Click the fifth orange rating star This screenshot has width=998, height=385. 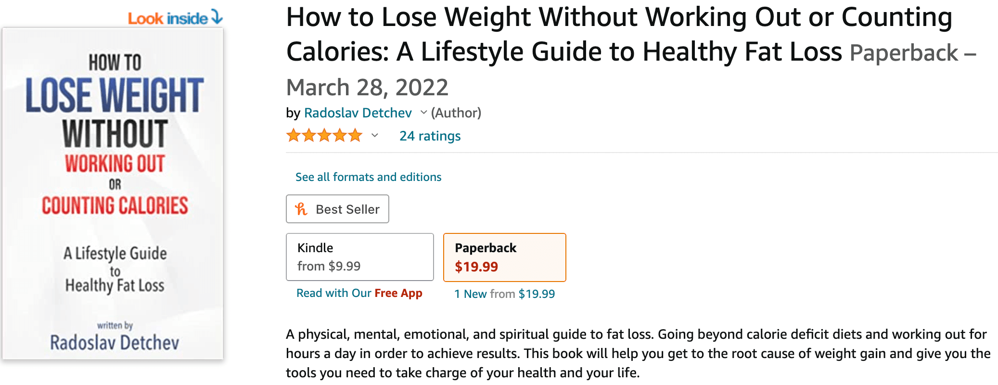355,136
